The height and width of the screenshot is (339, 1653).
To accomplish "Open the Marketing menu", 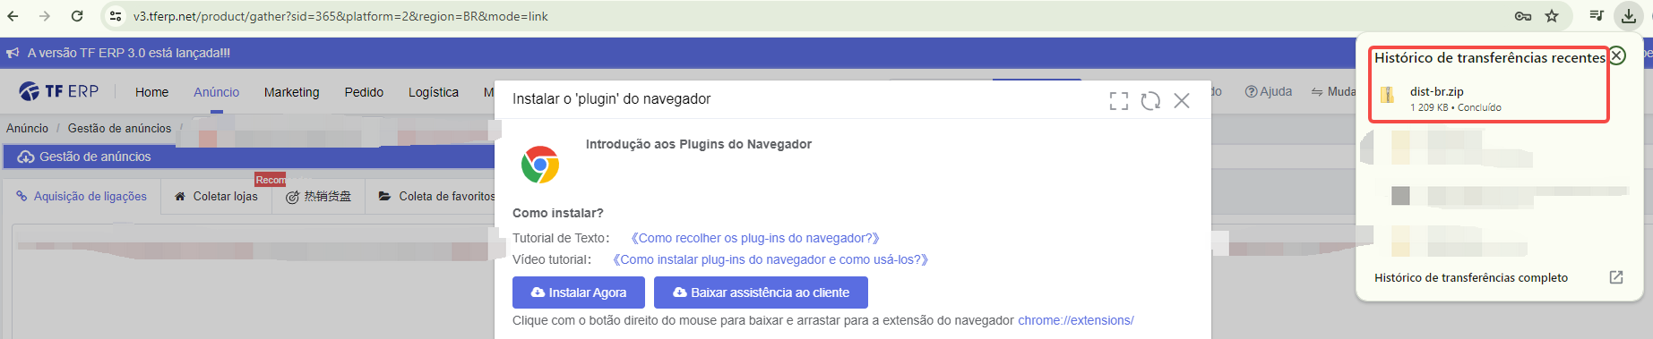I will pyautogui.click(x=291, y=92).
